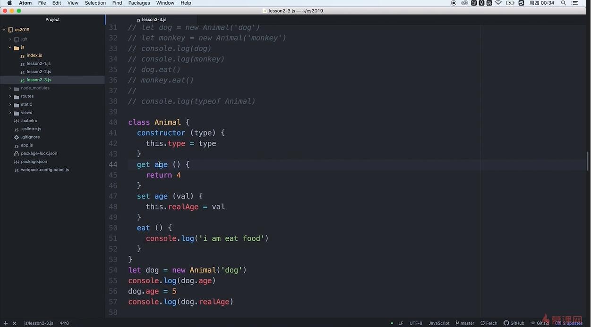Collapse the es2019 project root
591x327 pixels.
[4, 30]
